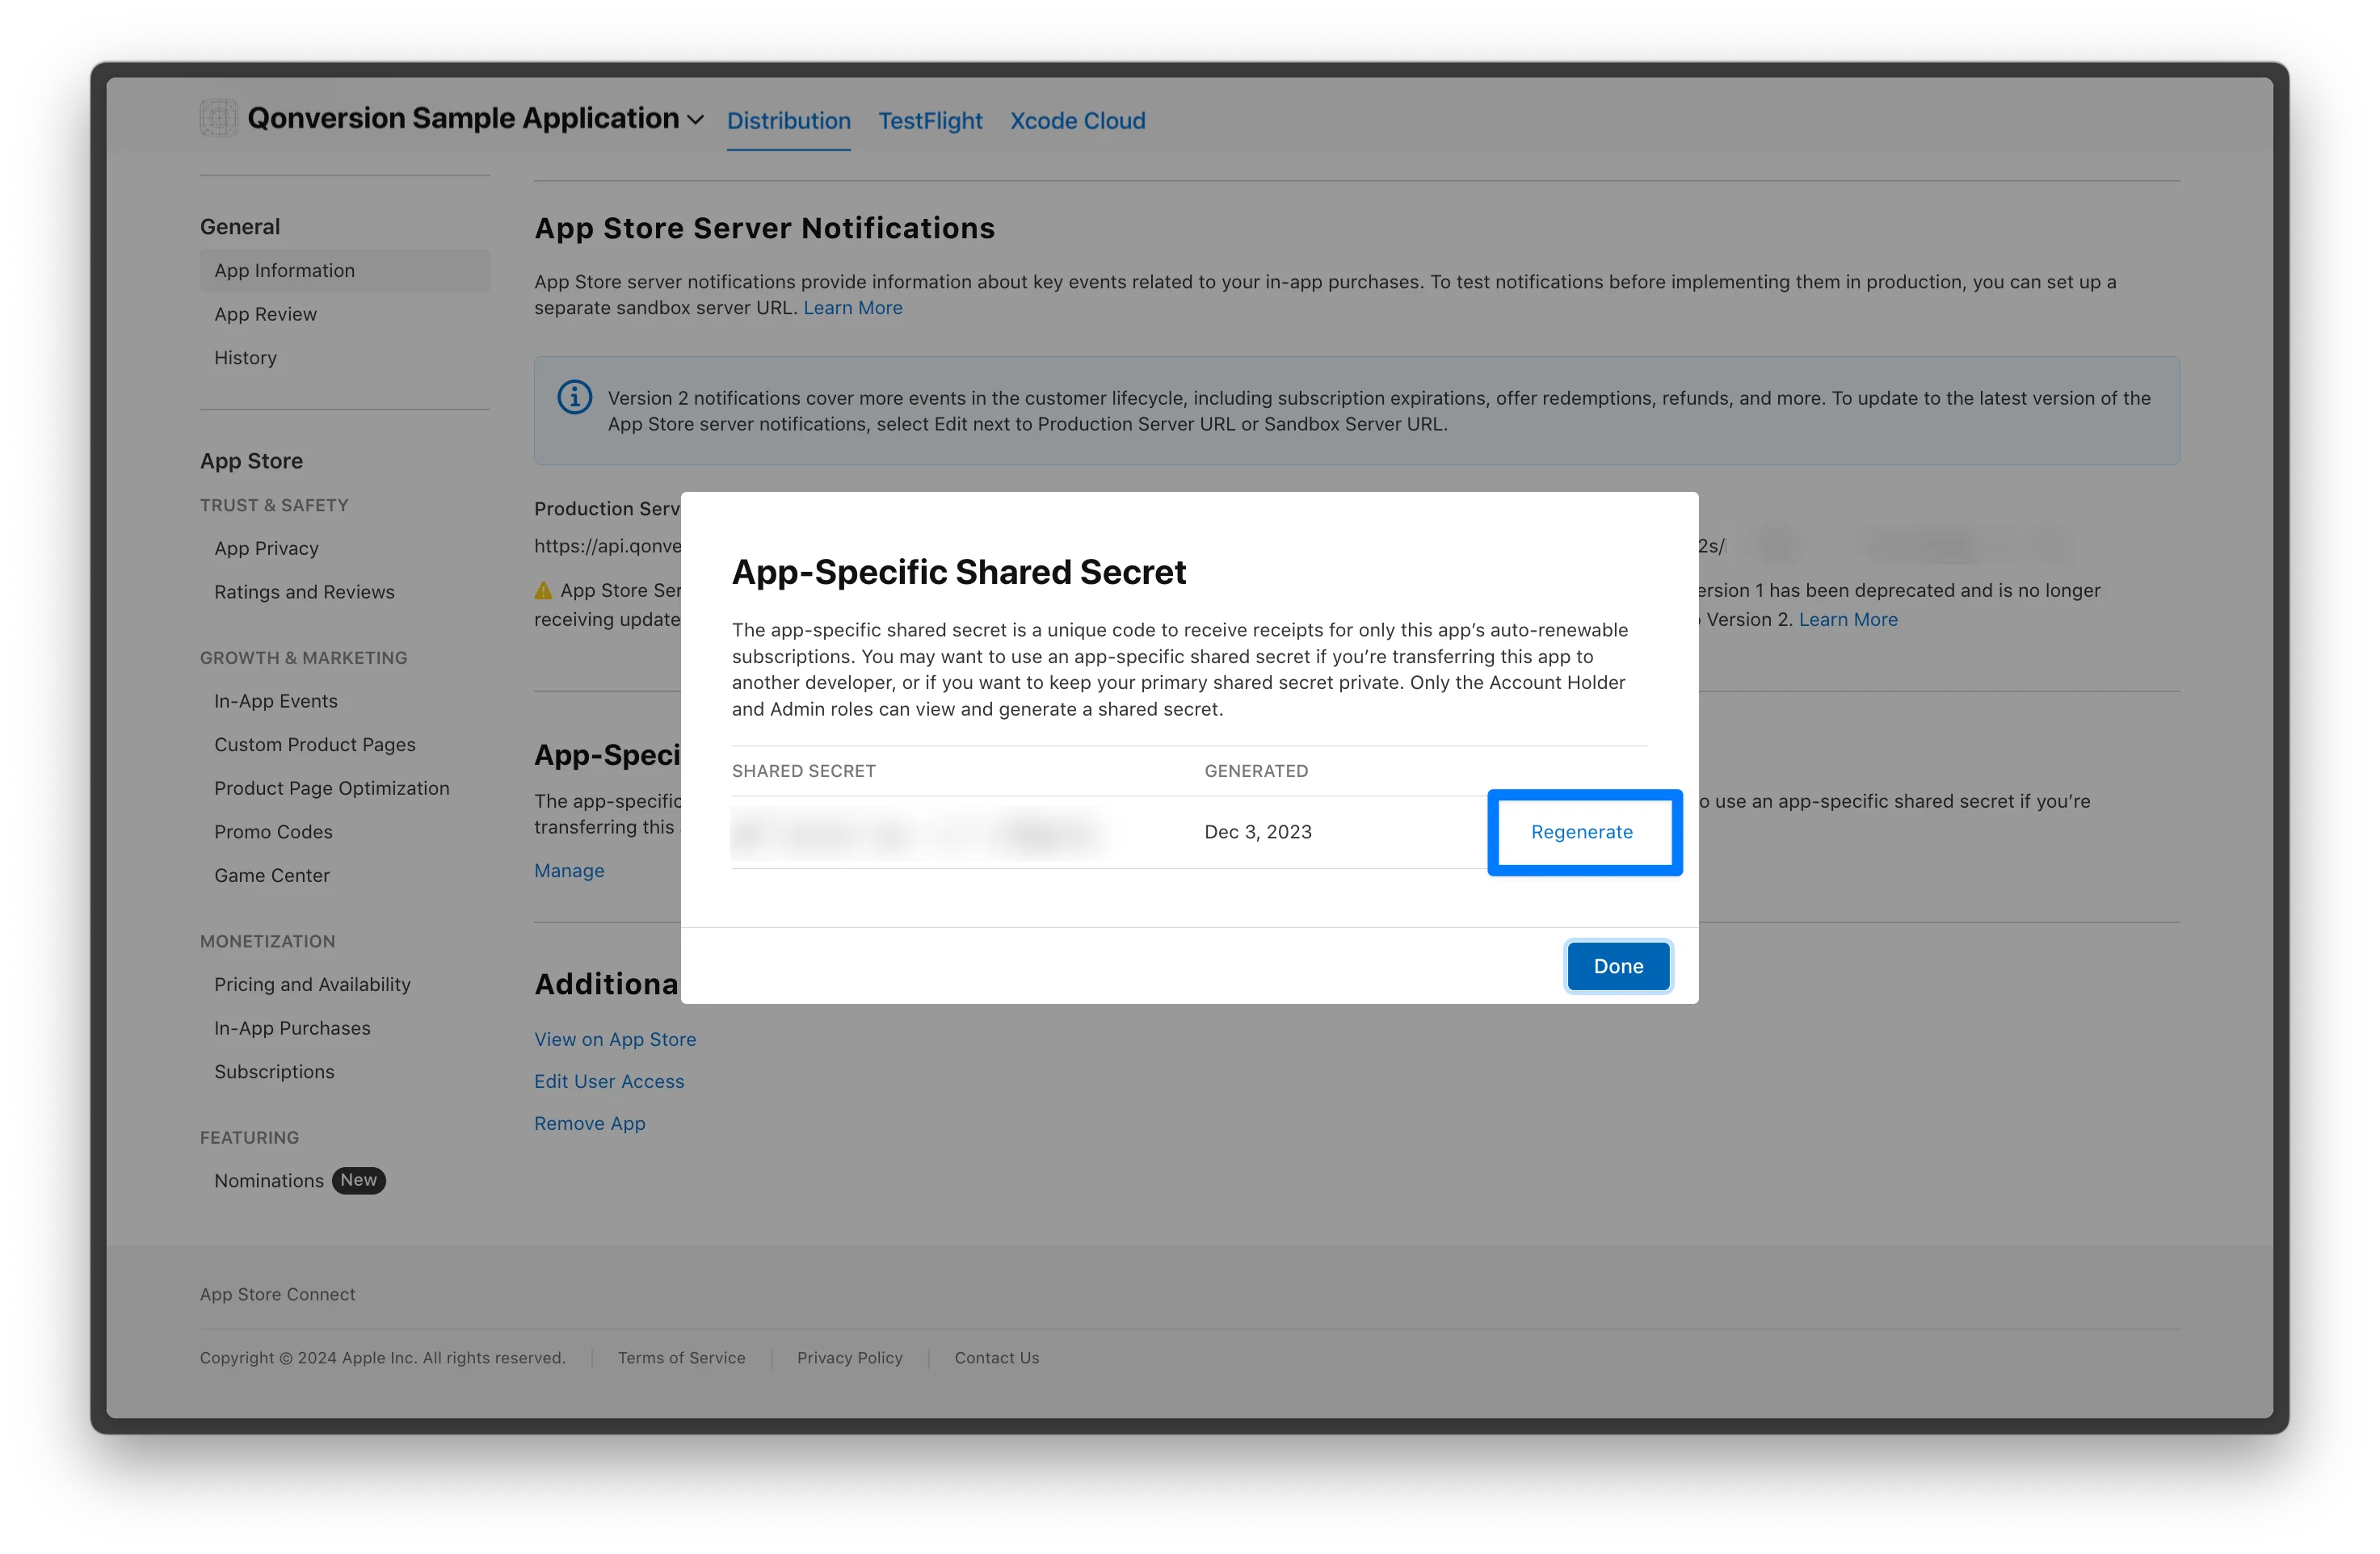Select the Distribution tab
The height and width of the screenshot is (1554, 2380).
pyautogui.click(x=788, y=120)
